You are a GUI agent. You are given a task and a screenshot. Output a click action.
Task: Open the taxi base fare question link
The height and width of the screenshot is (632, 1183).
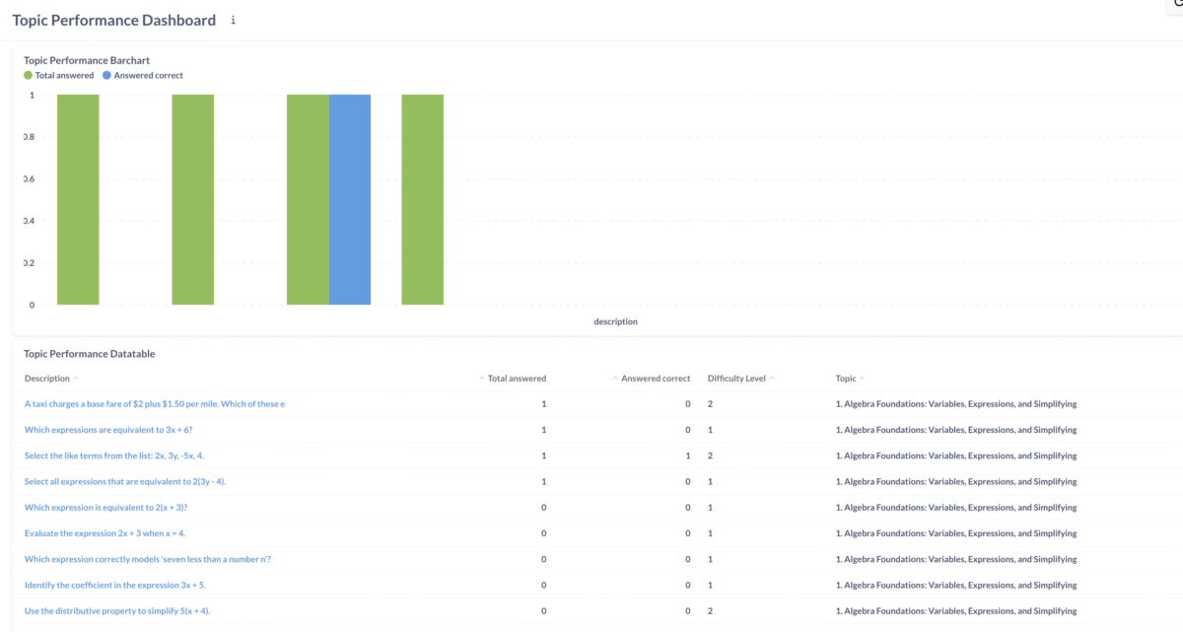point(154,404)
